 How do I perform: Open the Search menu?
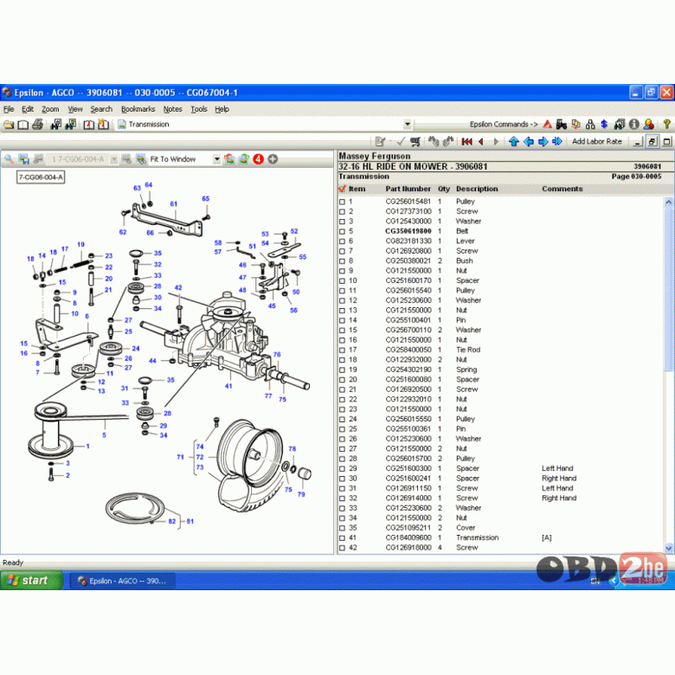coord(101,109)
